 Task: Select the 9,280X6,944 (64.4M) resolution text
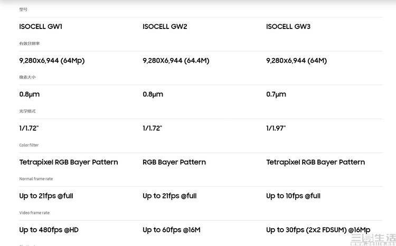(x=176, y=61)
